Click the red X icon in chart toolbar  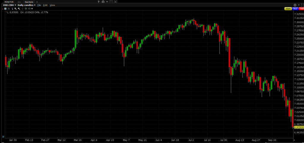click(2, 9)
